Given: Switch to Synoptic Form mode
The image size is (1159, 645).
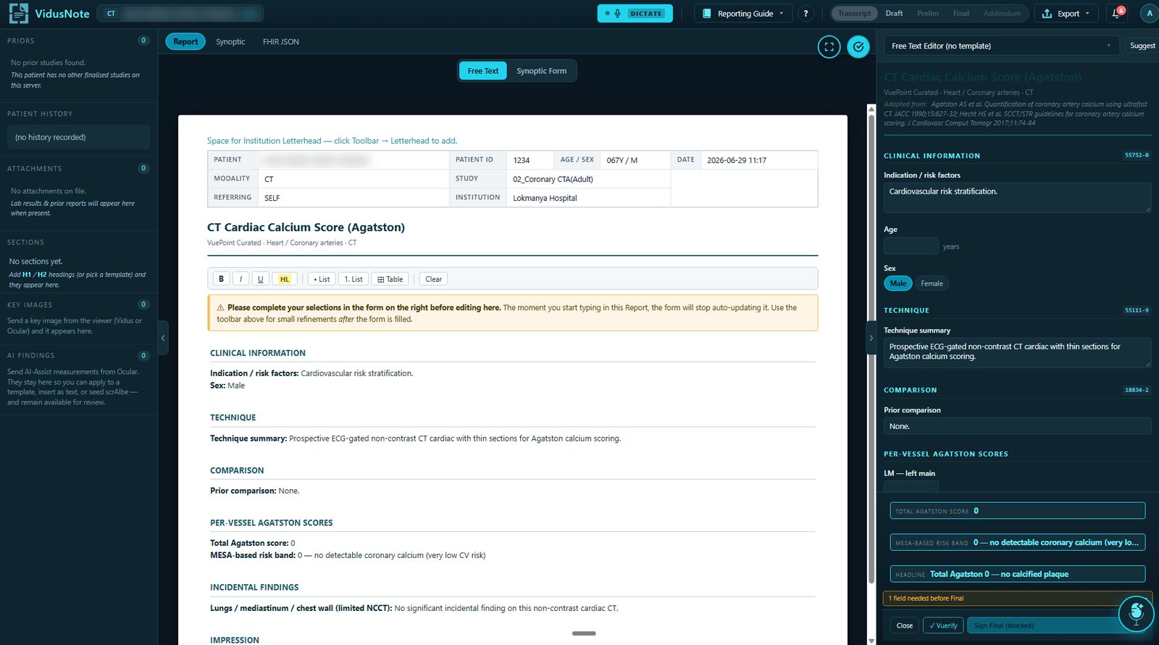Looking at the screenshot, I should [x=542, y=71].
